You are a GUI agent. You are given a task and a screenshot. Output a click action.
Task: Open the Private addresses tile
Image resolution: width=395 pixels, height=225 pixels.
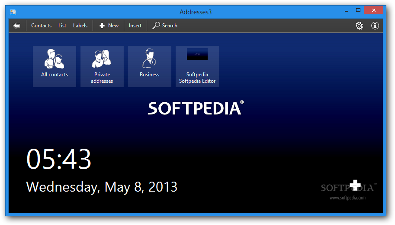[x=102, y=66]
